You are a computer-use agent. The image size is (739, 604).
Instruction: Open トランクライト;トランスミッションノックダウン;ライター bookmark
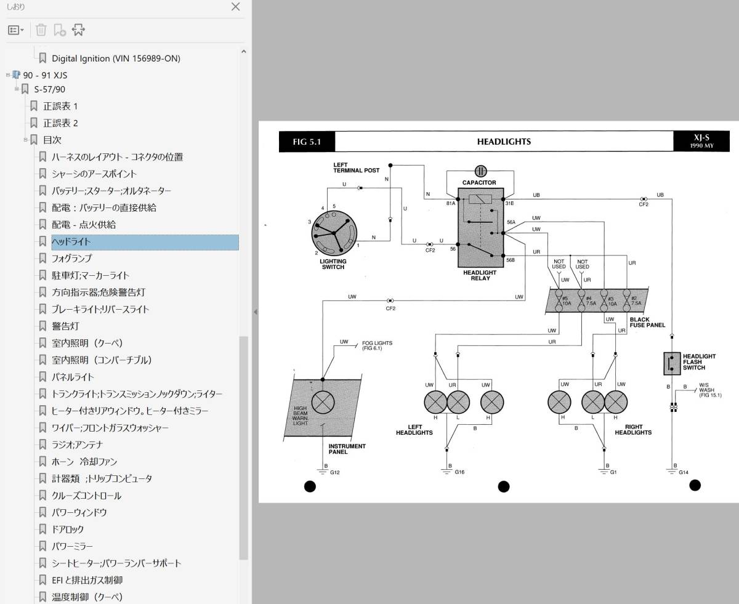coord(137,394)
